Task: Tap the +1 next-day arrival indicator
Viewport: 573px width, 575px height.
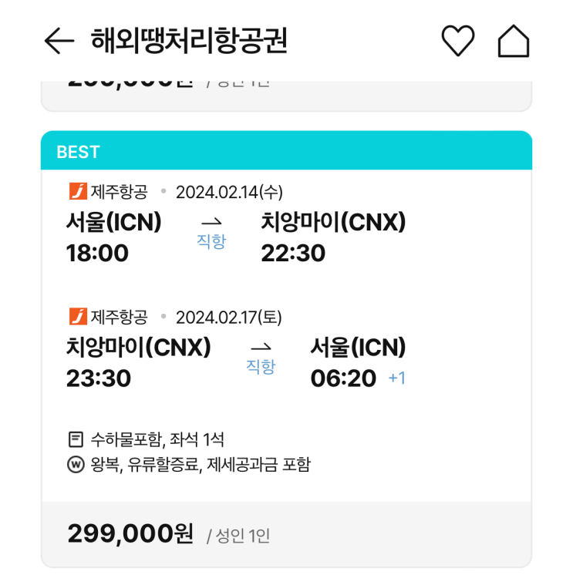Action: (x=396, y=378)
